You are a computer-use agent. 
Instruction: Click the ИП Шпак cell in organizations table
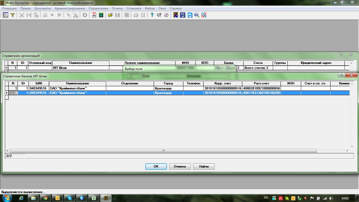pos(81,68)
